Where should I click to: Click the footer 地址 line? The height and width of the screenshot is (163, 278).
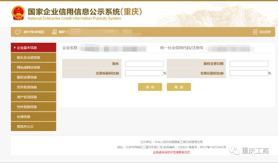172,147
